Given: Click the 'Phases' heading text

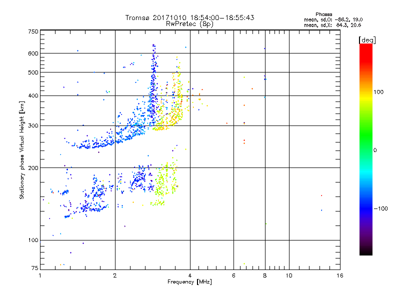Looking at the screenshot, I should tap(323, 14).
